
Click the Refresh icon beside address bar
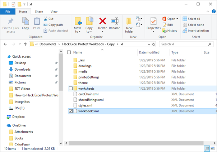click(153, 44)
